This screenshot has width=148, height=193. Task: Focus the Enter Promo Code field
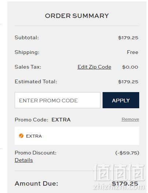(x=58, y=100)
